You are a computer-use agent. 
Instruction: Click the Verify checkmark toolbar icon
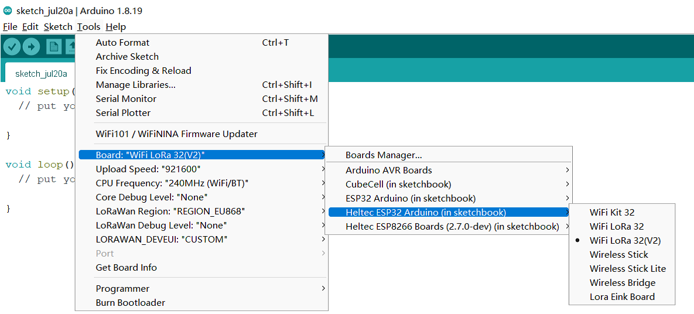(x=12, y=46)
